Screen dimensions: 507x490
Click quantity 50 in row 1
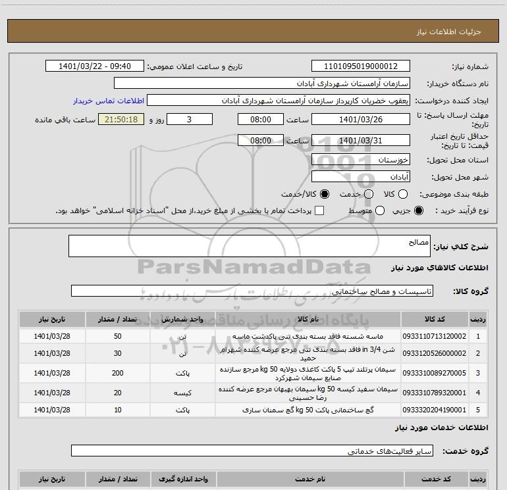(x=117, y=336)
